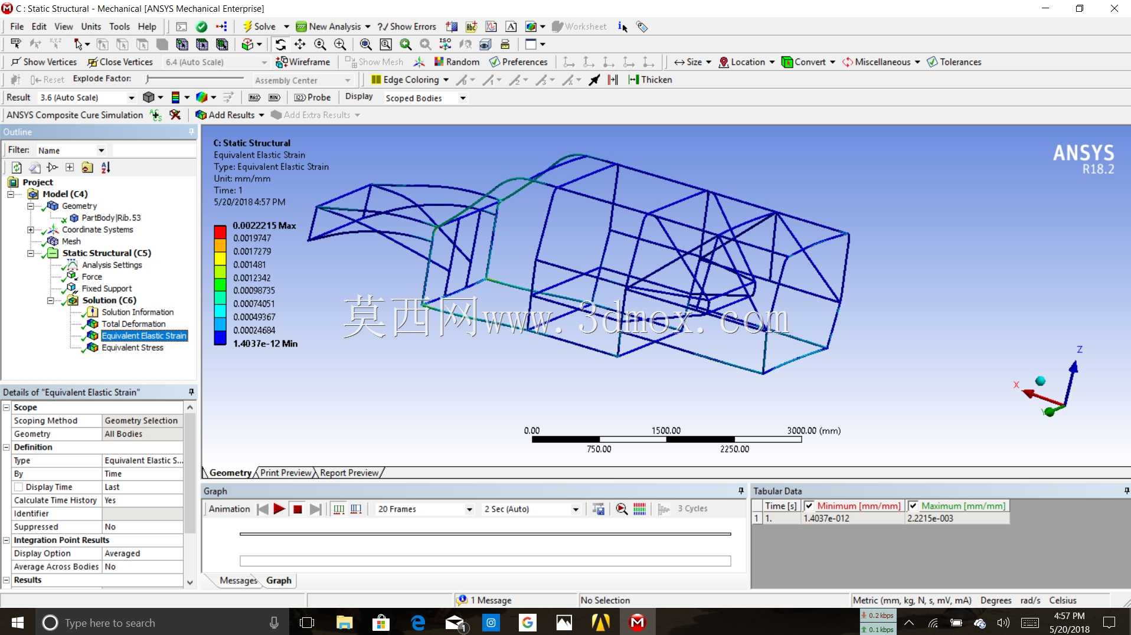Click the Show Errors button

[407, 27]
